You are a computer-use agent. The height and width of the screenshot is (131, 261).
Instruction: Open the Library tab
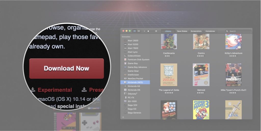pos(168,31)
